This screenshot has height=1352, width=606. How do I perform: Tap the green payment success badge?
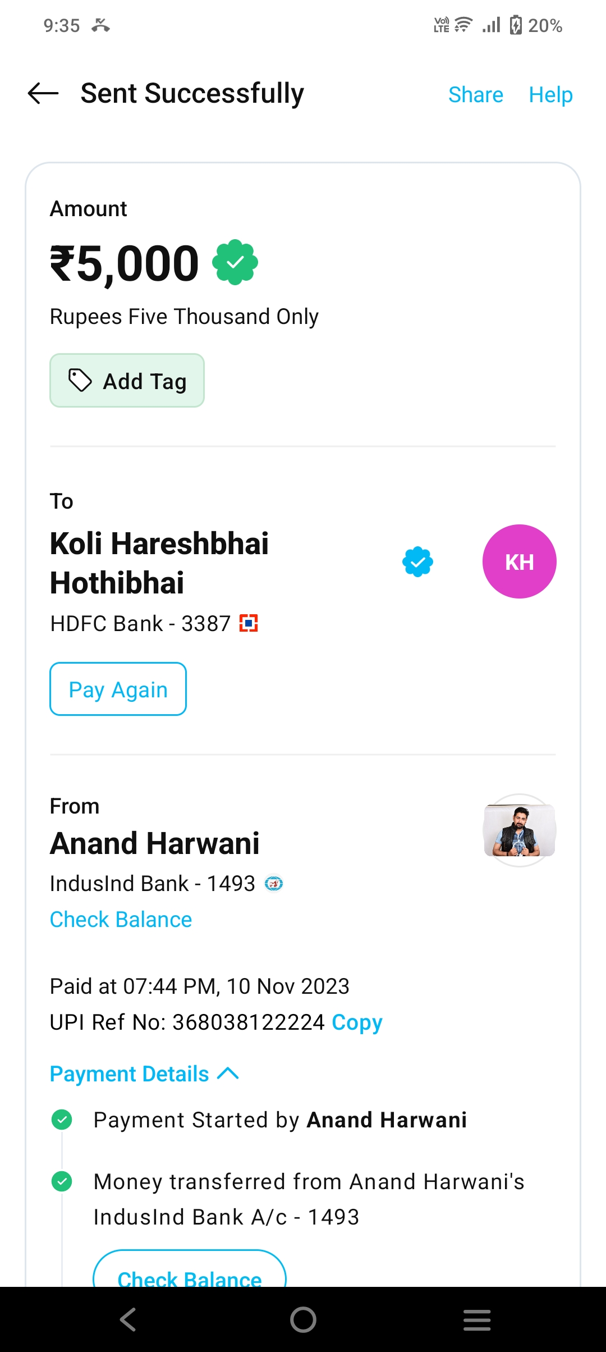(x=235, y=262)
